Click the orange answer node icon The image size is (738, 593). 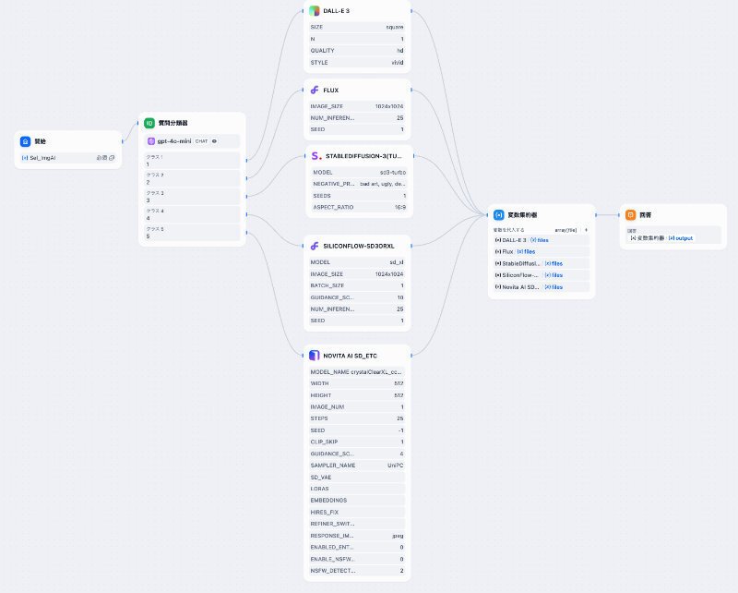(631, 215)
